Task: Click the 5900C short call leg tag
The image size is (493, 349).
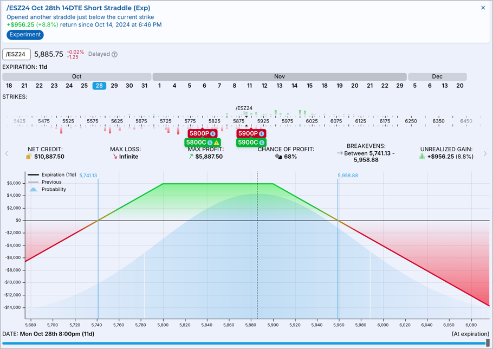Action: [x=251, y=143]
